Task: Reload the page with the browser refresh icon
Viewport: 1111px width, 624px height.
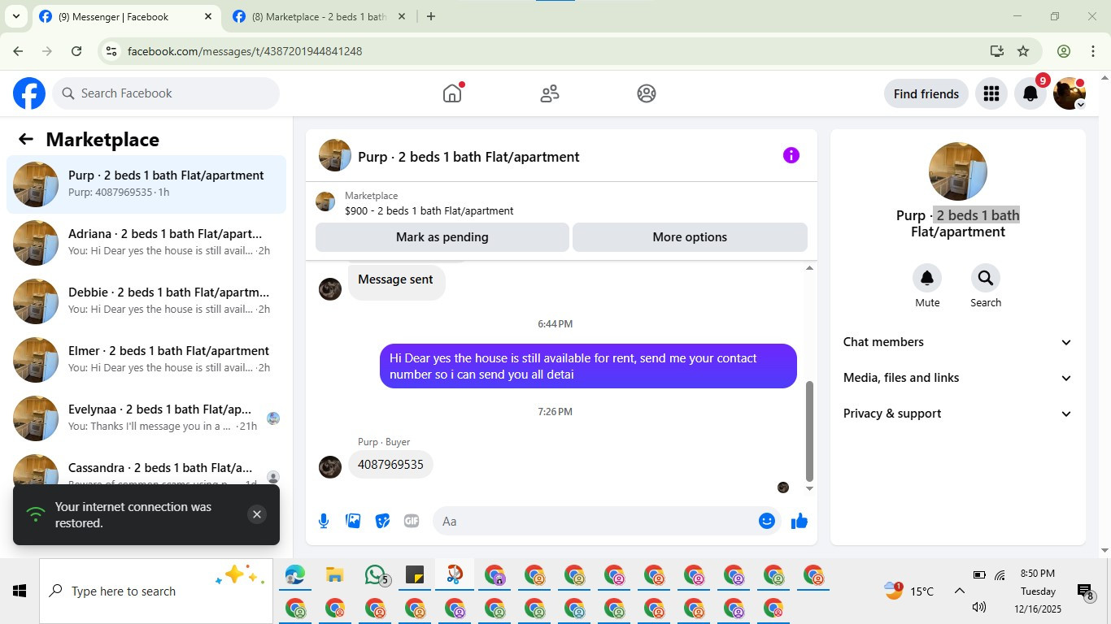Action: (x=76, y=51)
